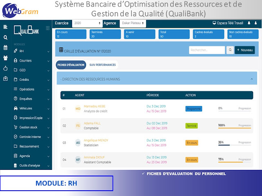This screenshot has height=196, width=262.
Task: Click the magnifier search button beside Rechercher
Action: (x=230, y=50)
